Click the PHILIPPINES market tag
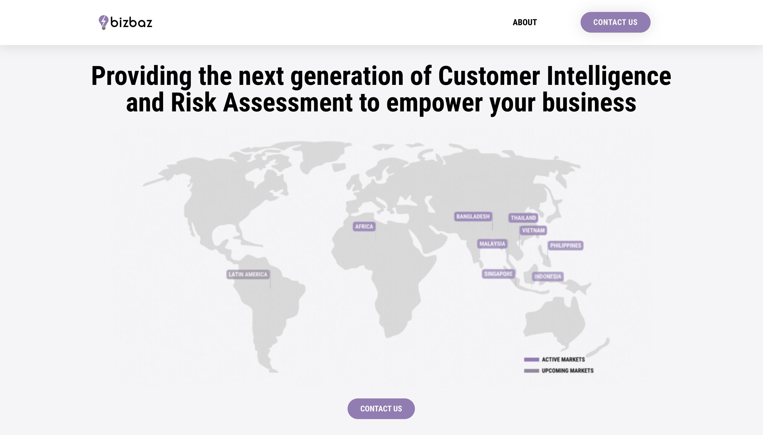This screenshot has height=435, width=763. click(565, 246)
